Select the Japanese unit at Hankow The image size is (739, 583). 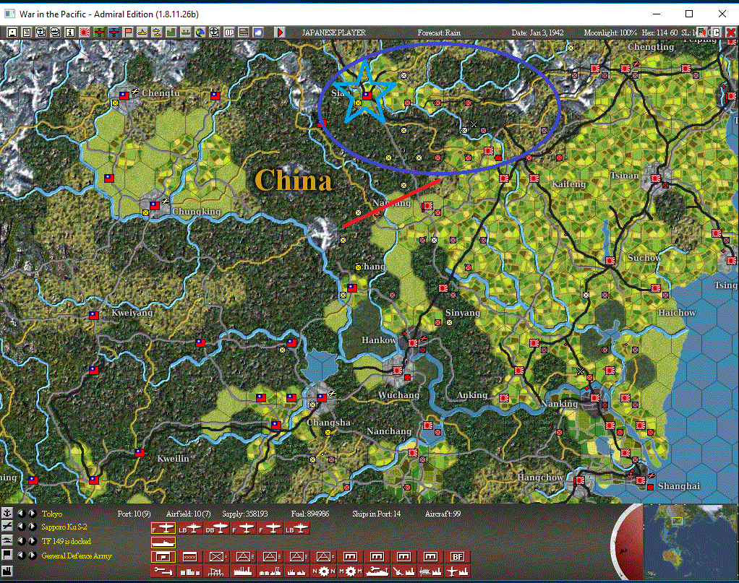click(413, 343)
